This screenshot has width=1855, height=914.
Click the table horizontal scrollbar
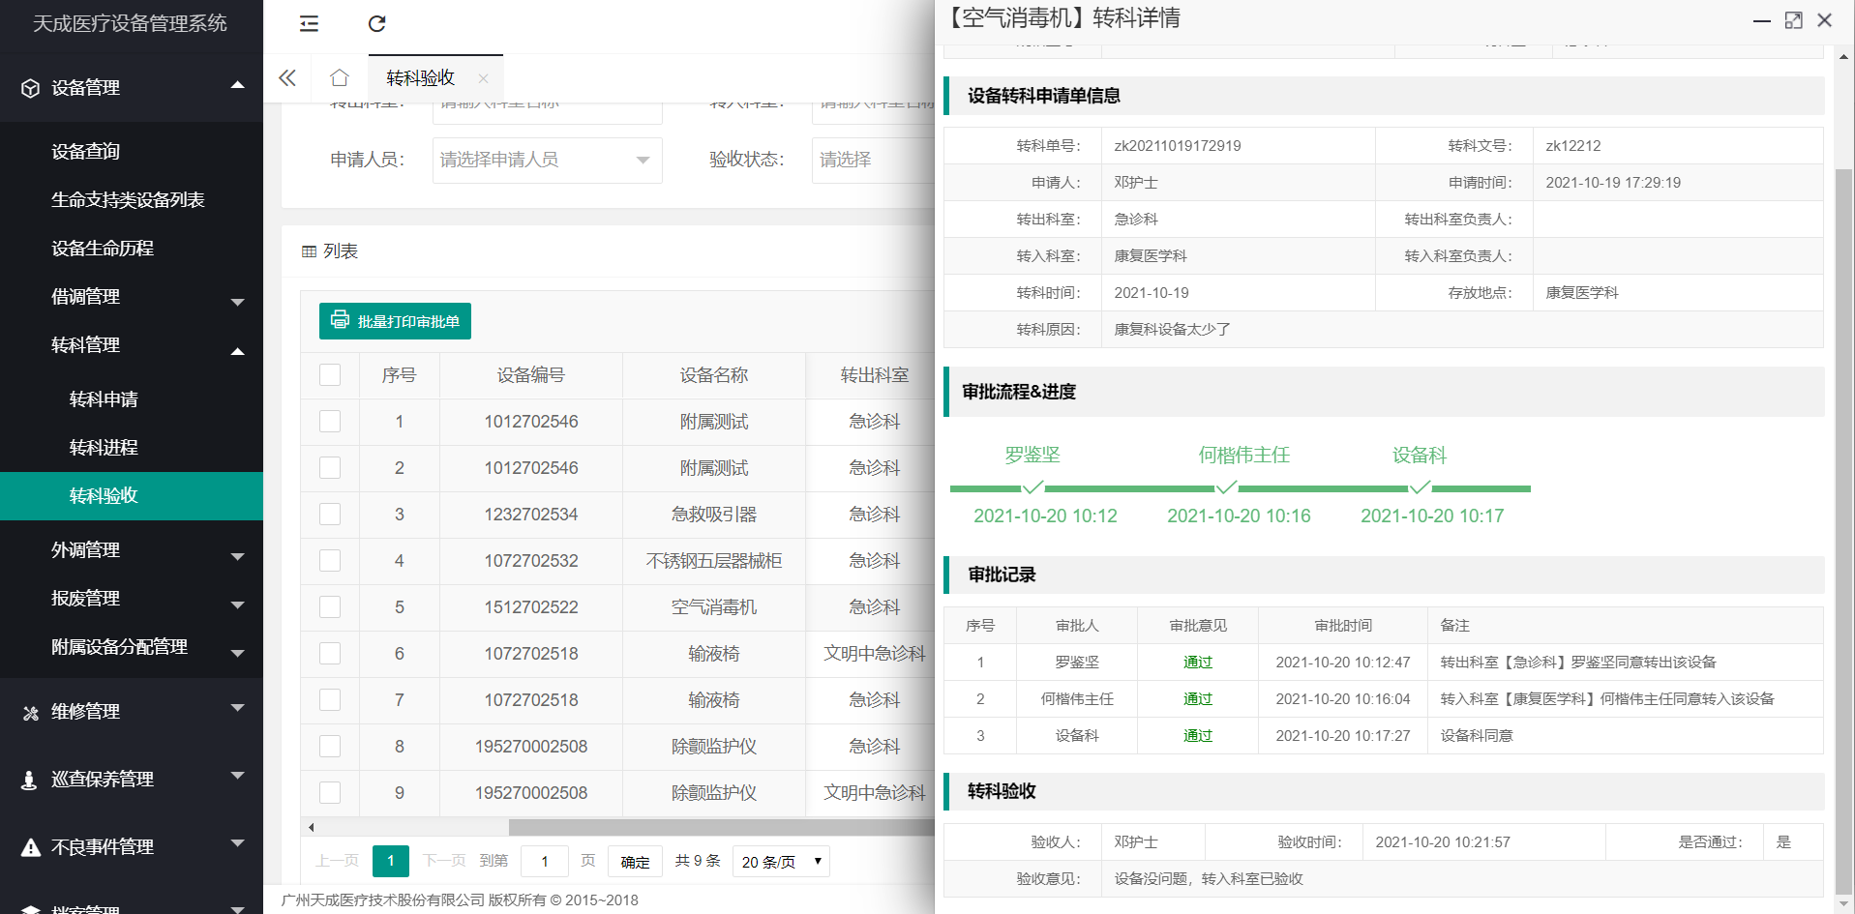(721, 827)
